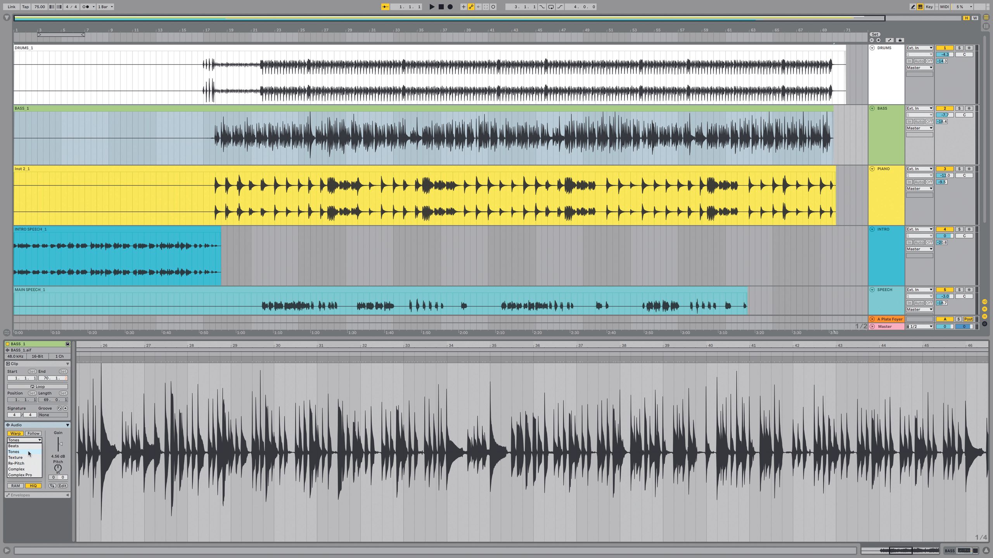The width and height of the screenshot is (993, 558).
Task: Click the Automation Arm icon in the transport
Action: tap(471, 7)
